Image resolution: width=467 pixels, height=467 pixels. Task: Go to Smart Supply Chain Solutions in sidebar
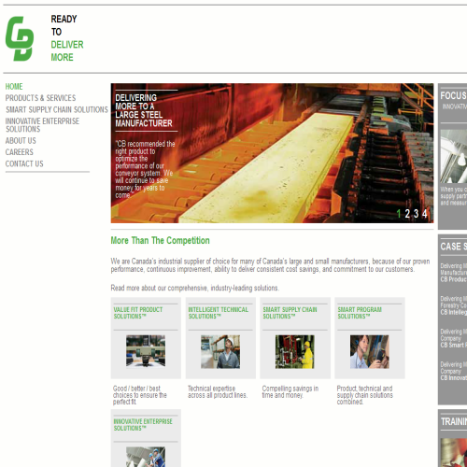coord(57,109)
